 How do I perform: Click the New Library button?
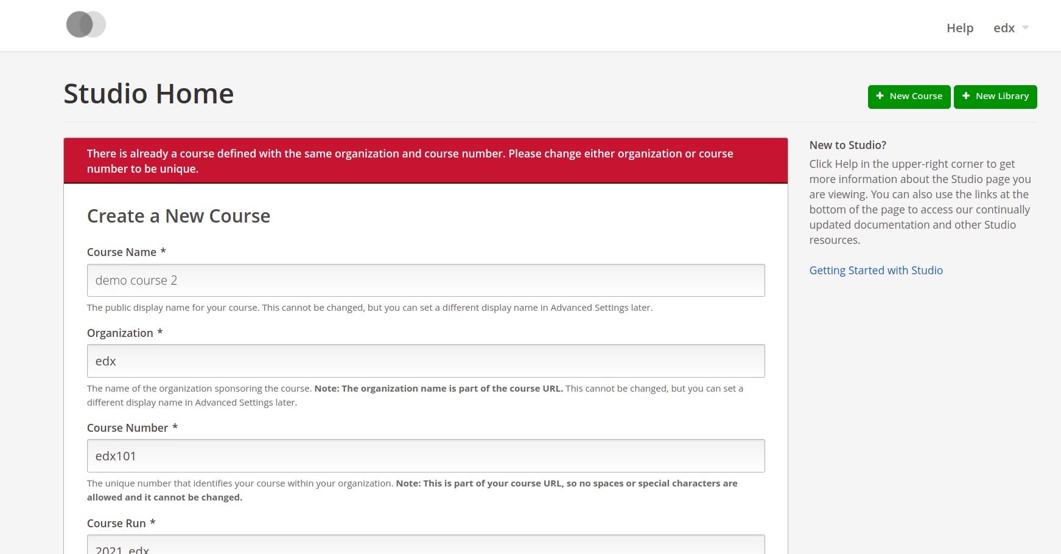[995, 97]
